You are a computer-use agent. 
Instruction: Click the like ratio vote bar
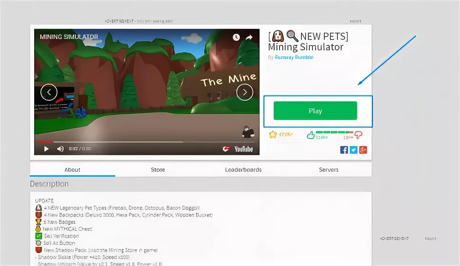[x=335, y=132]
